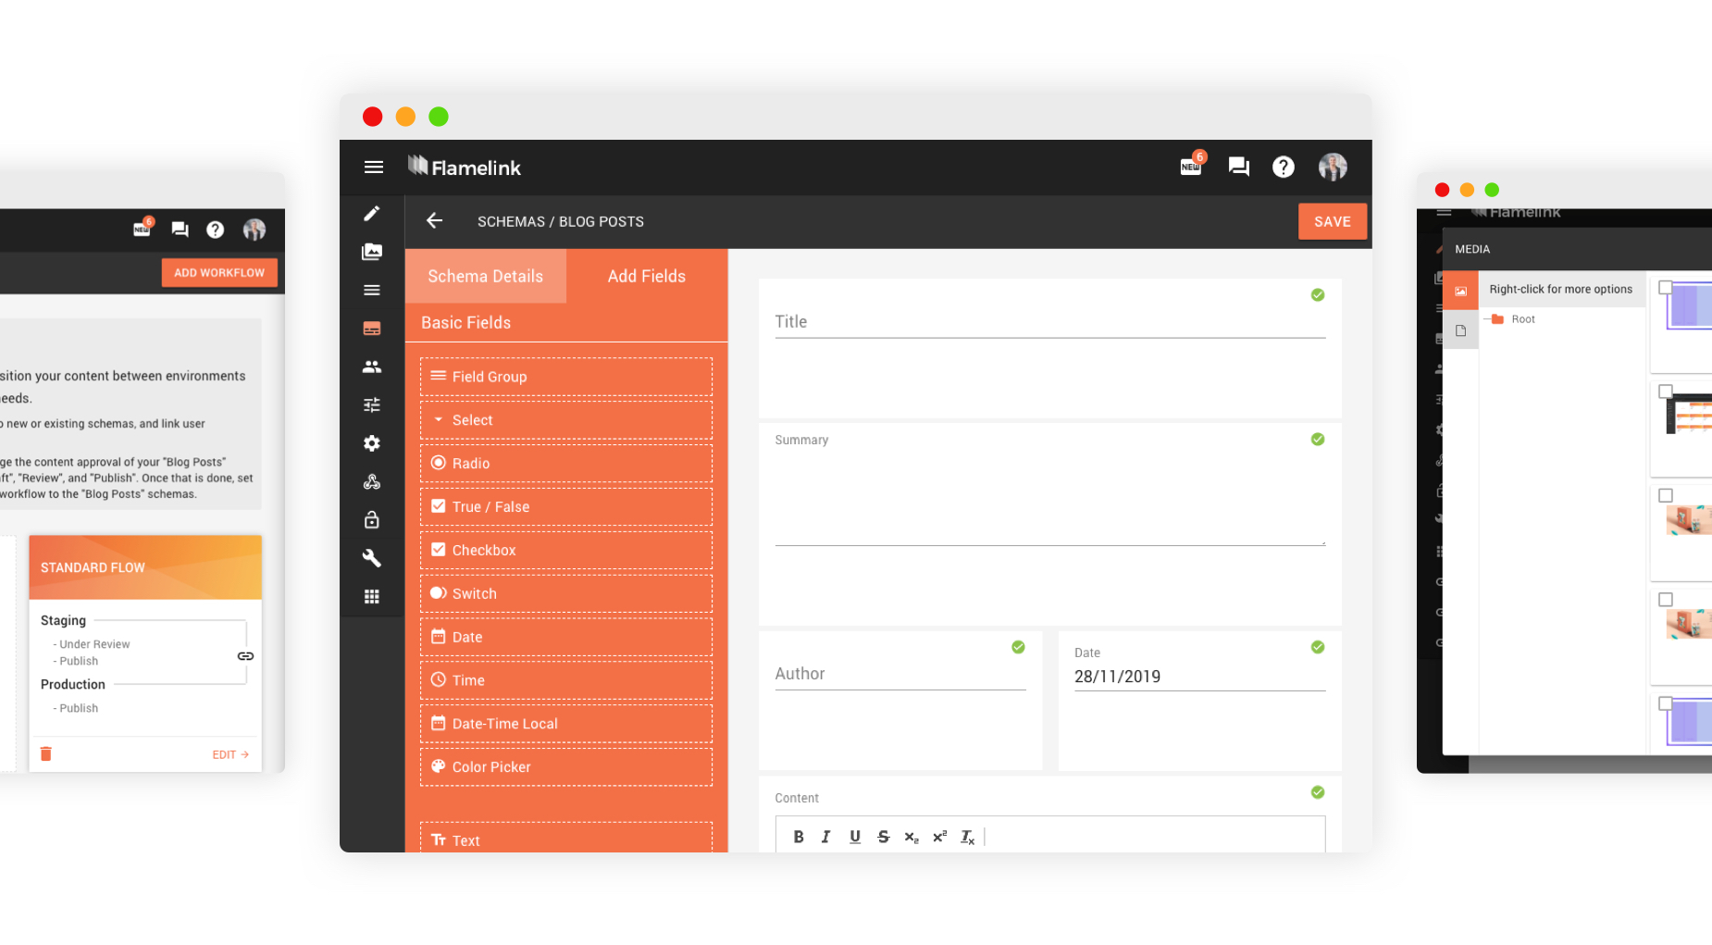Select the images icon in Media window
The image size is (1712, 945).
pos(1460,291)
